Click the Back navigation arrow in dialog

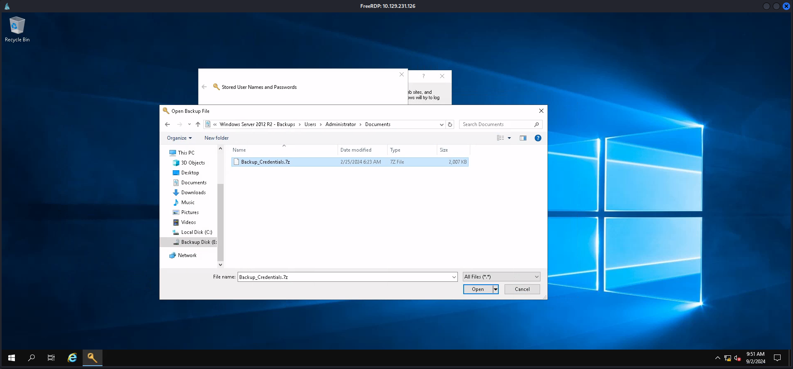(167, 124)
